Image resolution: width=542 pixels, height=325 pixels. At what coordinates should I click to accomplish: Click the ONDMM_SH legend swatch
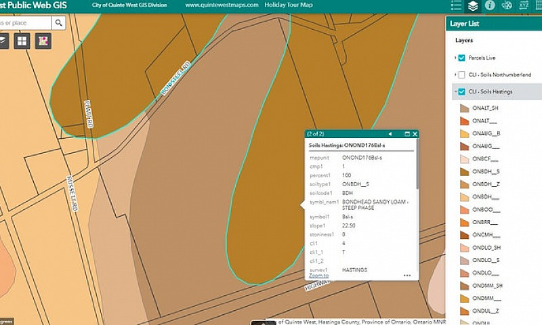(x=464, y=286)
